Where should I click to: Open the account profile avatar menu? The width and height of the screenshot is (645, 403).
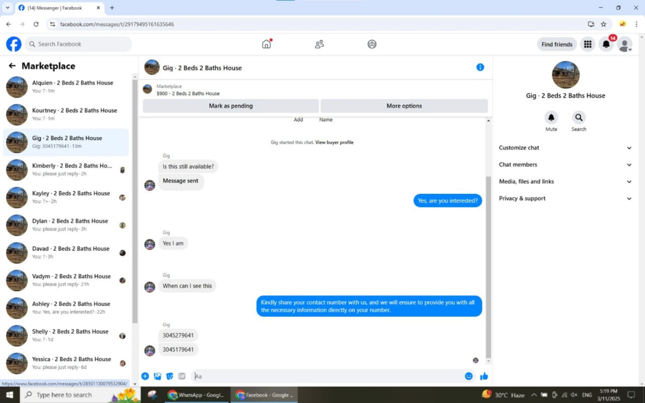(625, 44)
